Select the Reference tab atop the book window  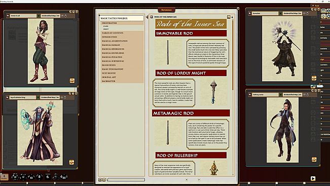click(x=166, y=10)
